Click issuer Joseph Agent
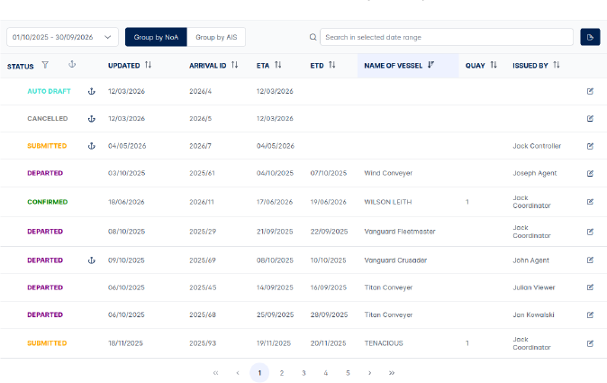 [535, 173]
